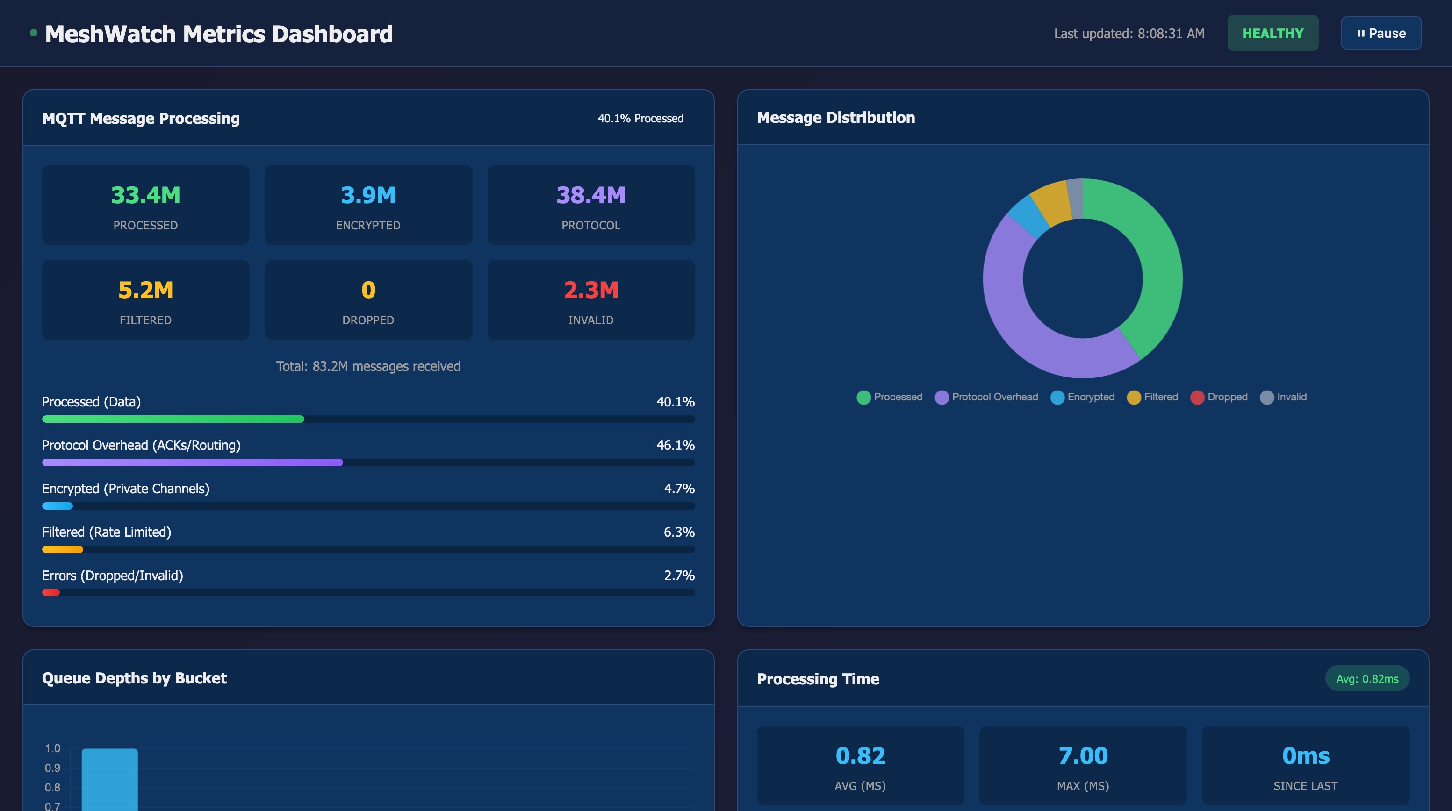Click the 2.3M Invalid stat card
1452x811 pixels.
[591, 299]
